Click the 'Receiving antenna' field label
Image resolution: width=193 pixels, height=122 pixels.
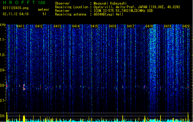(x=71, y=14)
